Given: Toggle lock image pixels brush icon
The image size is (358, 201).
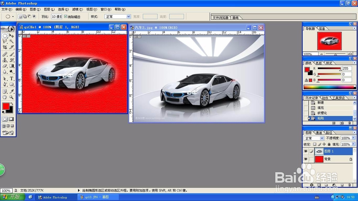Looking at the screenshot, I should 319,144.
